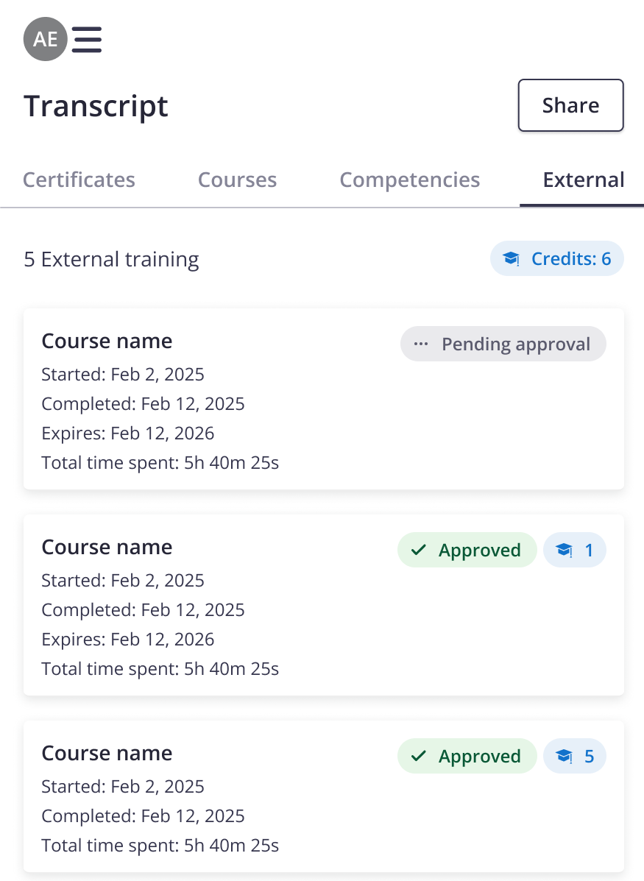Screen dimensions: 644x881
Task: Click the checkmark on the first Approved badge
Action: click(420, 551)
